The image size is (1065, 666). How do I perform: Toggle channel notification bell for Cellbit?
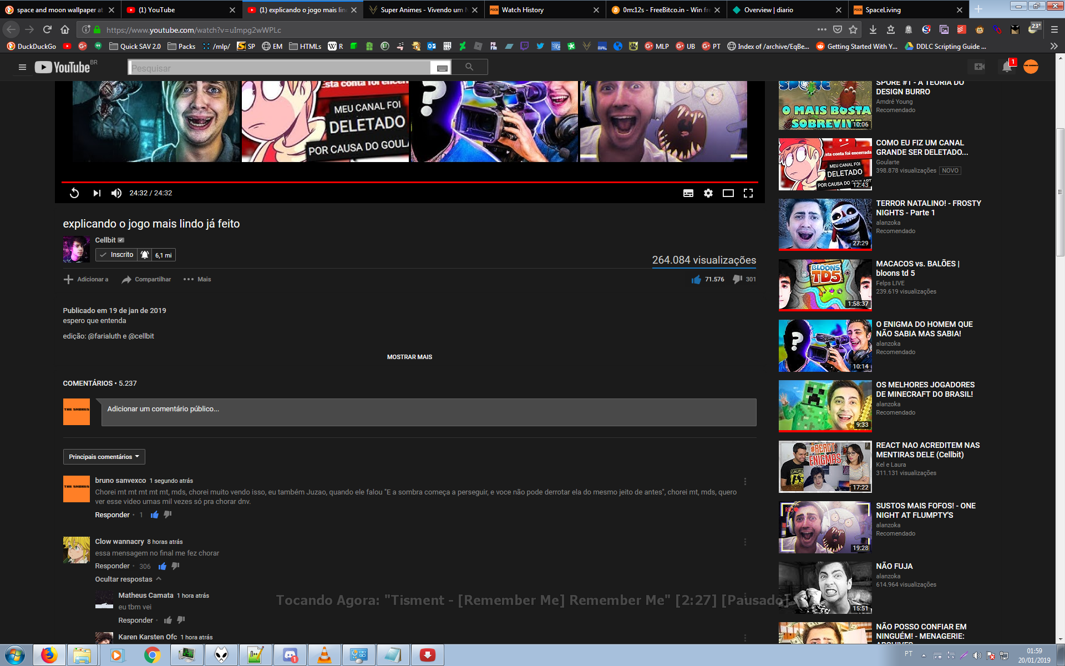point(144,255)
